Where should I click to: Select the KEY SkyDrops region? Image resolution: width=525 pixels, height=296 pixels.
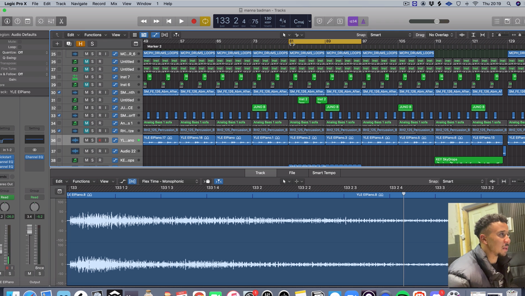pos(468,160)
